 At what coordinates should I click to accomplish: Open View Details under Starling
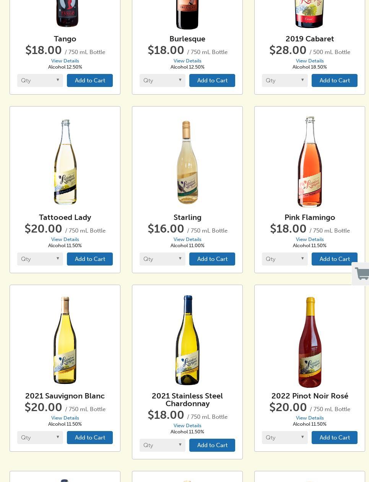187,239
